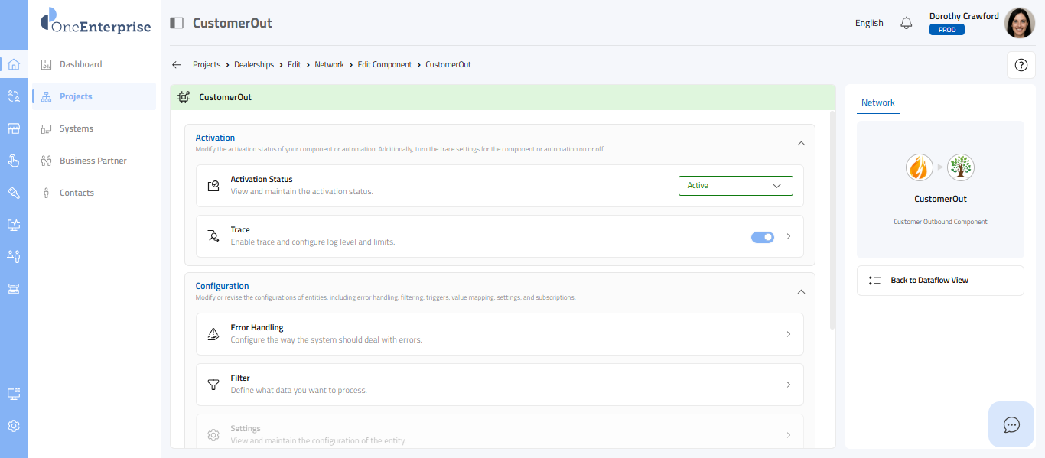Open the home icon in left rail
1045x458 pixels.
[14, 64]
